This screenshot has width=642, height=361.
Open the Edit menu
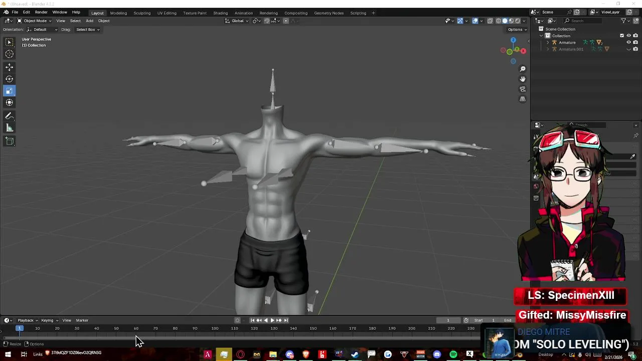(x=26, y=13)
